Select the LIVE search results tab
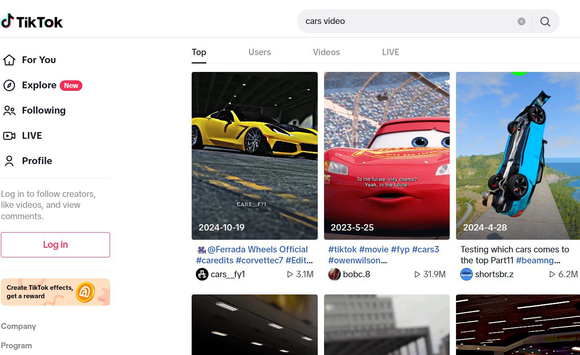This screenshot has width=580, height=355. [390, 52]
